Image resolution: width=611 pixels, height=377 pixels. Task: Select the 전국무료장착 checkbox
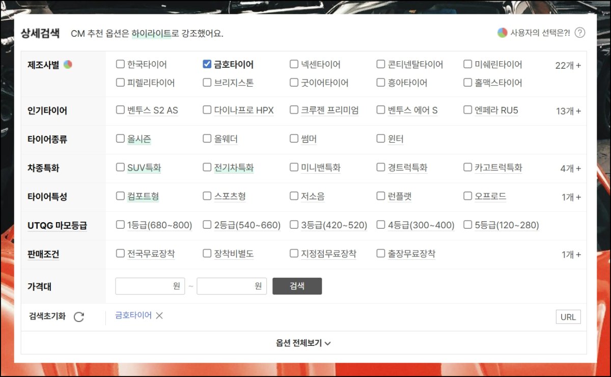pyautogui.click(x=120, y=253)
